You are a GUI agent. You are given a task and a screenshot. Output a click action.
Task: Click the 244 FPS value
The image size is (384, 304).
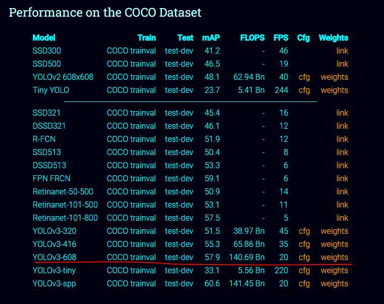[282, 90]
